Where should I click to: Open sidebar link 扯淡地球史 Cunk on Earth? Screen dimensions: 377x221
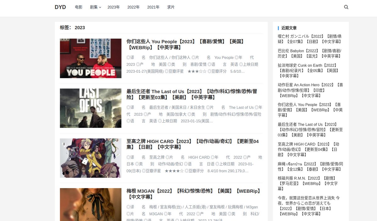(x=309, y=71)
